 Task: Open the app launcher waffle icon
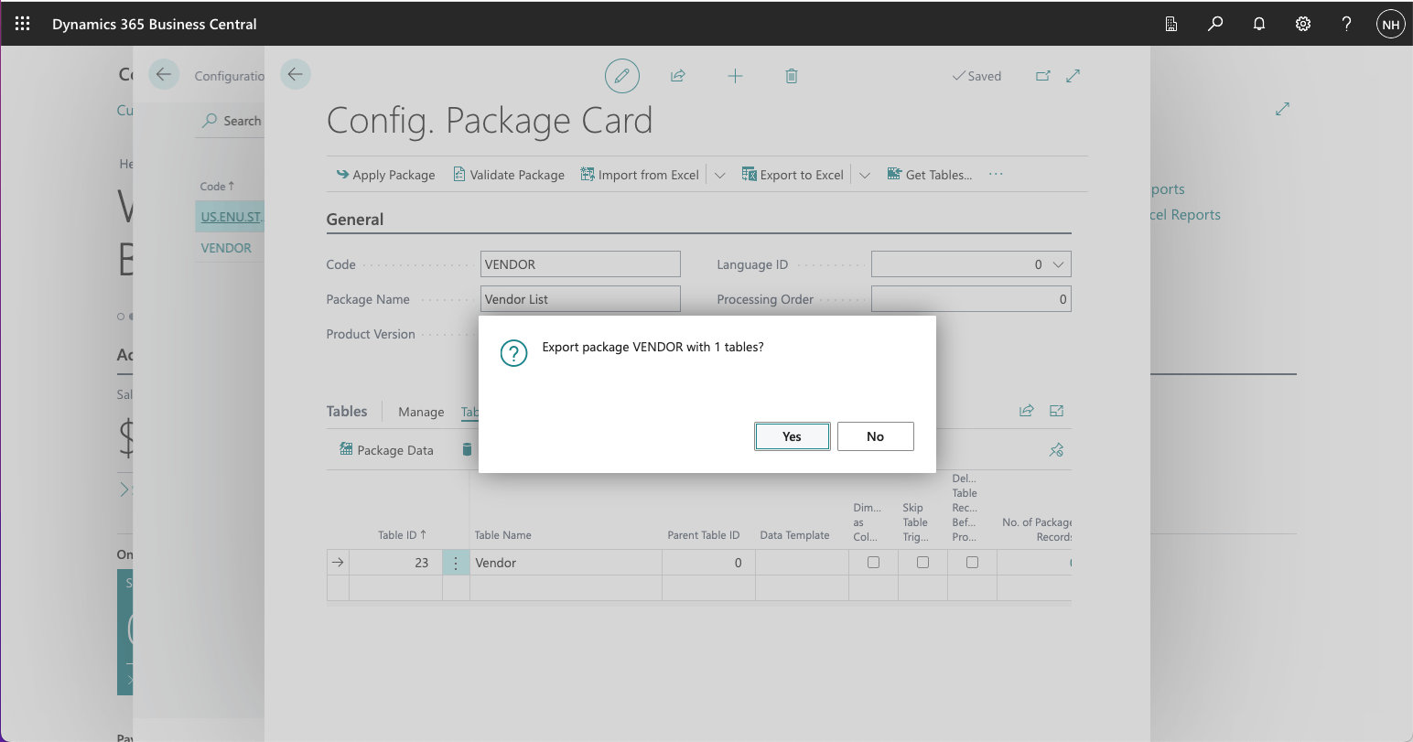point(23,24)
